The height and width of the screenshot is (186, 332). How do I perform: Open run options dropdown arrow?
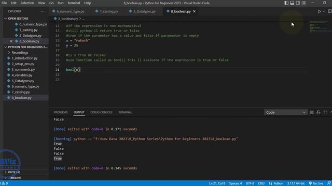click(324, 11)
